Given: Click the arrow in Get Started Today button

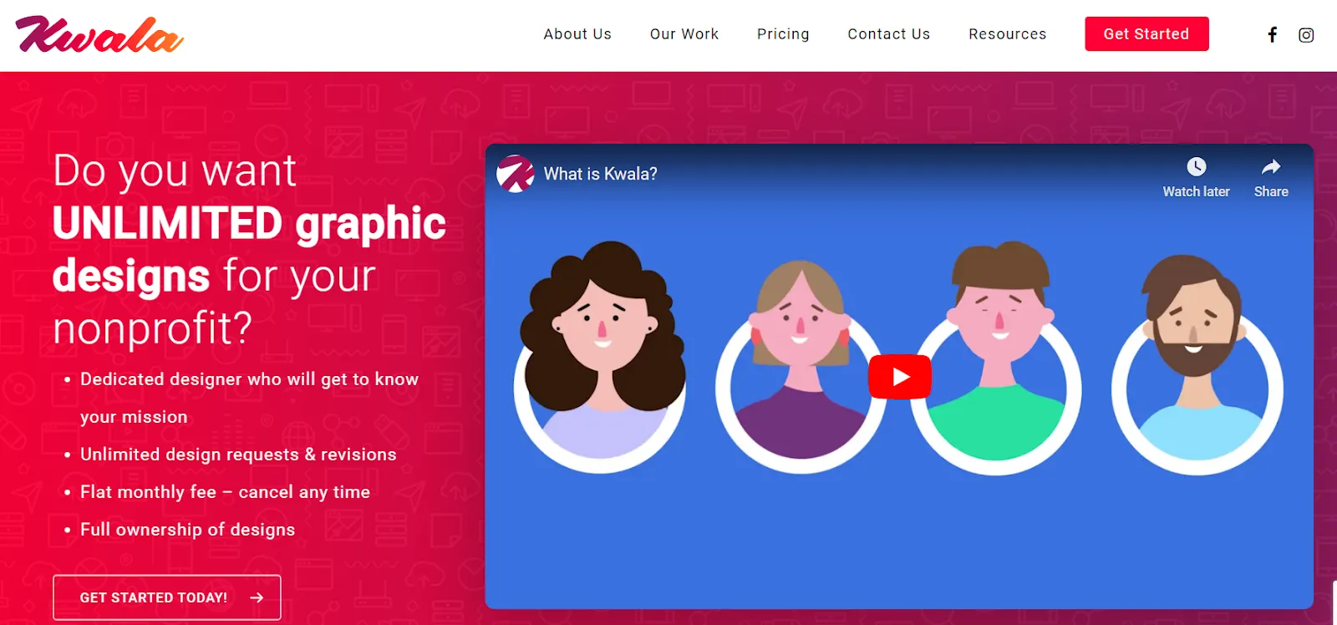Looking at the screenshot, I should click(x=257, y=597).
